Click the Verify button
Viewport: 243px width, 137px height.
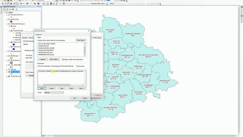pos(42,88)
